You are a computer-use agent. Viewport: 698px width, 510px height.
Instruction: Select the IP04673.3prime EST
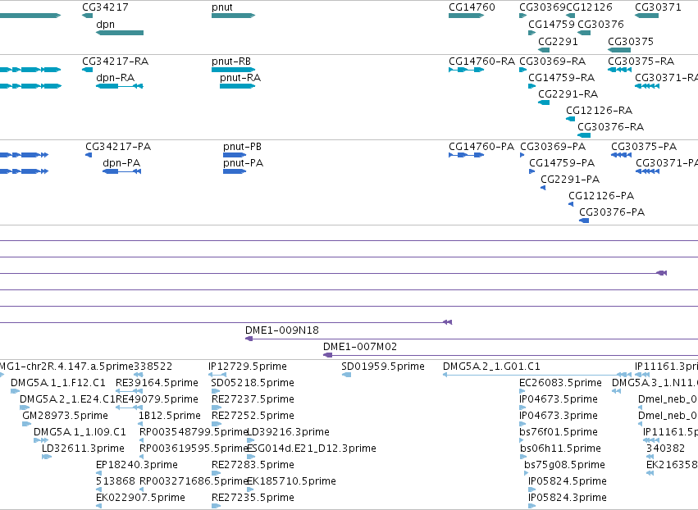tap(522, 424)
